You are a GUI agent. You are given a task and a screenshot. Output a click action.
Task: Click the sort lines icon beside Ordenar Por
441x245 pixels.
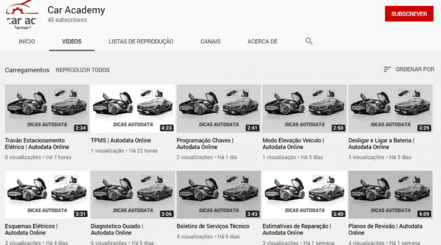(388, 69)
